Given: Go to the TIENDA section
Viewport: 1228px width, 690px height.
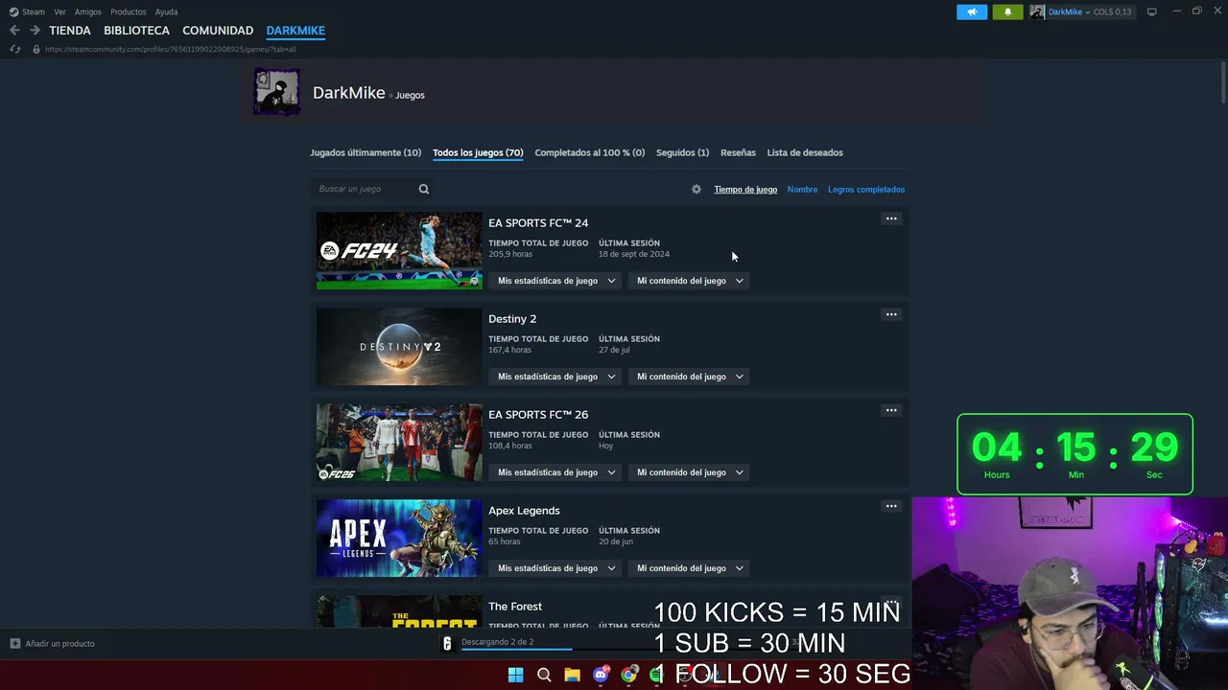Looking at the screenshot, I should pos(70,31).
